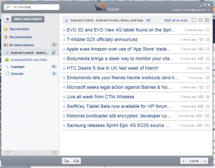215x168 pixels.
Task: Switch to list view icon
Action: pos(207,20)
